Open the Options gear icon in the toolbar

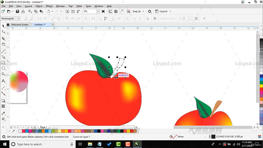click(150, 12)
